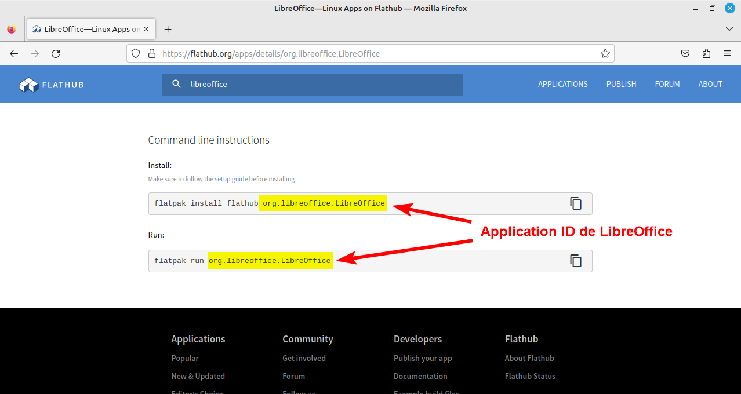Click the tracking protection shield icon
Viewport: 741px width, 394px height.
[x=136, y=53]
